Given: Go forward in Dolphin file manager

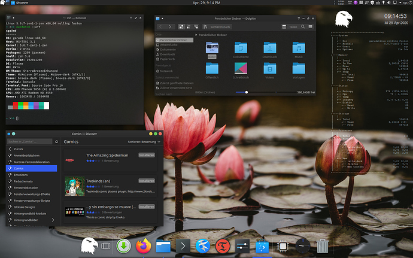Looking at the screenshot, I should click(170, 26).
